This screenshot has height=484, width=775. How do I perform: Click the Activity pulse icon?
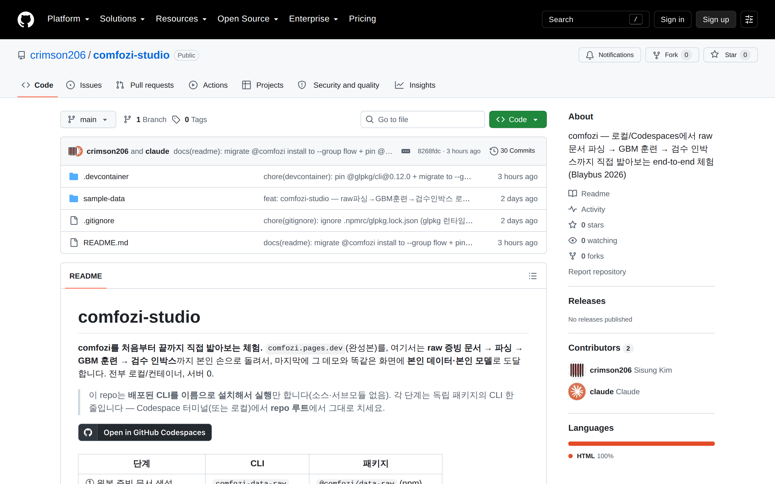point(573,209)
